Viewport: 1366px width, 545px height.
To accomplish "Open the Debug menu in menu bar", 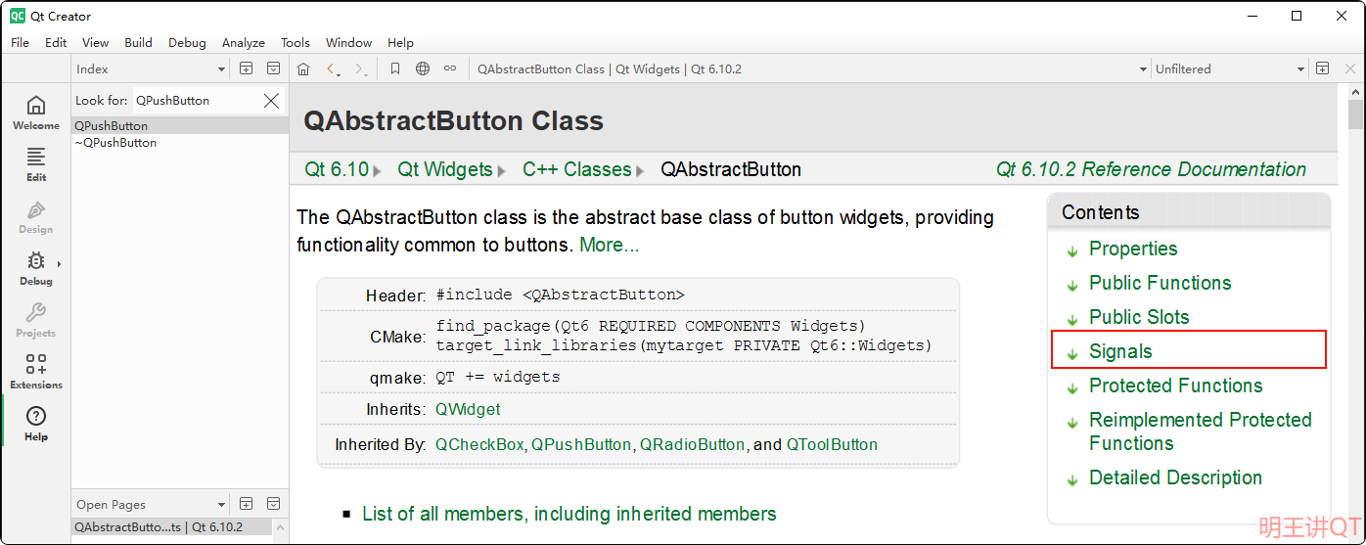I will tap(187, 42).
